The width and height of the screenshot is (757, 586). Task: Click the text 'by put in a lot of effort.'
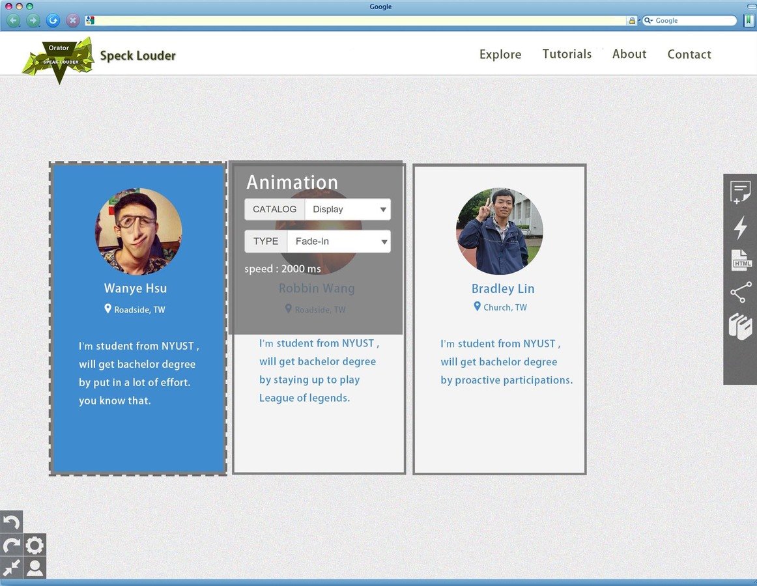point(135,382)
